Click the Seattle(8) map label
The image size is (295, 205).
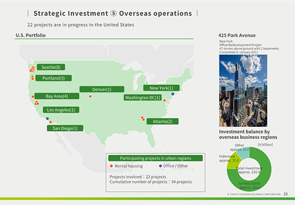click(x=51, y=67)
